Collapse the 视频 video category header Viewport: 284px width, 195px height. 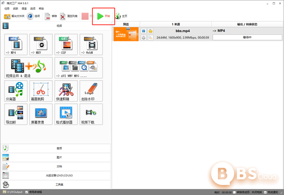(56, 26)
